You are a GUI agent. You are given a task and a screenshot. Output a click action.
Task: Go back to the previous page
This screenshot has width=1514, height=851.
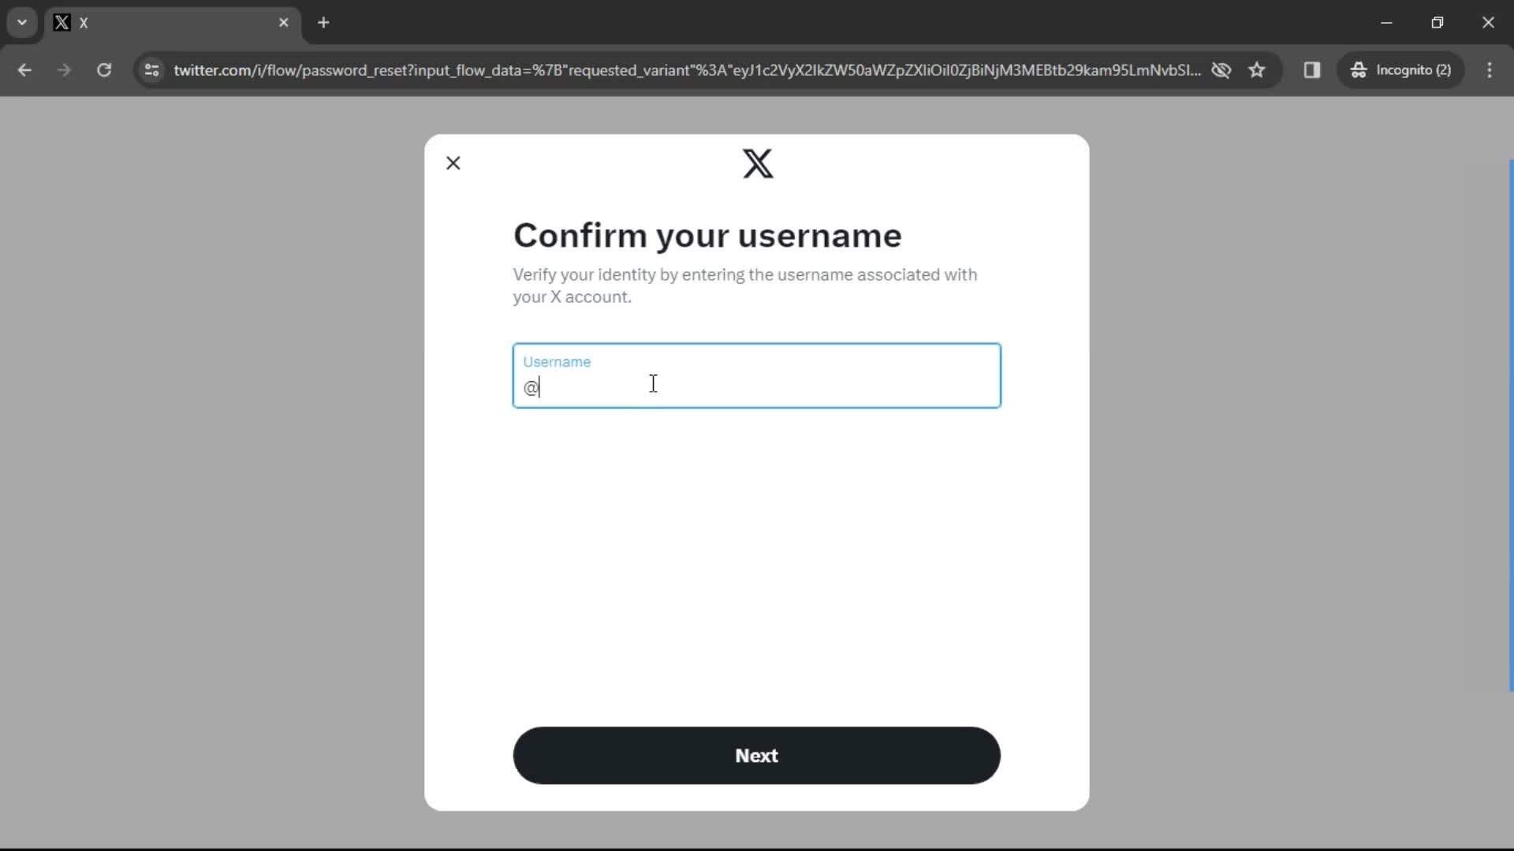[x=24, y=70]
